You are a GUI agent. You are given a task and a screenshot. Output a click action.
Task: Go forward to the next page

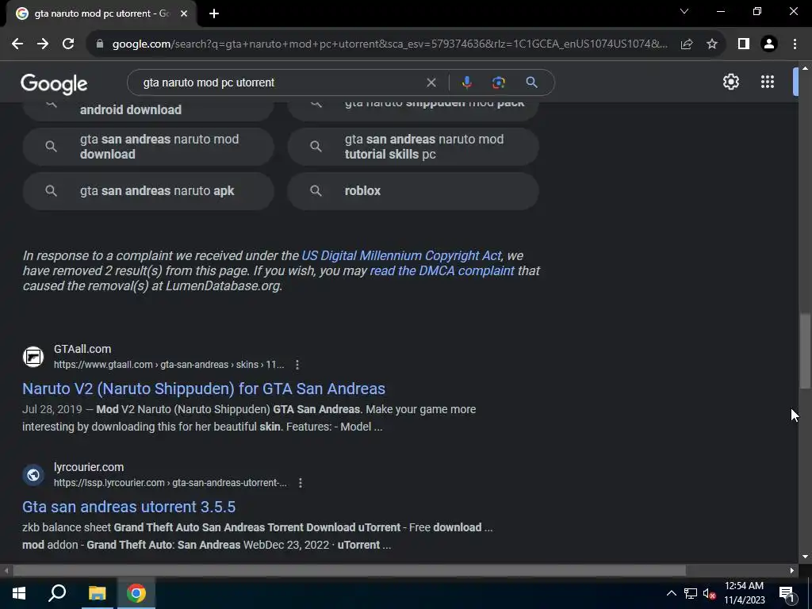[x=43, y=44]
